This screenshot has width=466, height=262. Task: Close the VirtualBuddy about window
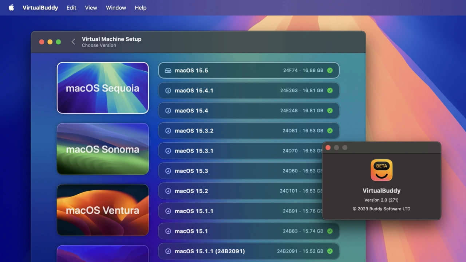pyautogui.click(x=328, y=147)
